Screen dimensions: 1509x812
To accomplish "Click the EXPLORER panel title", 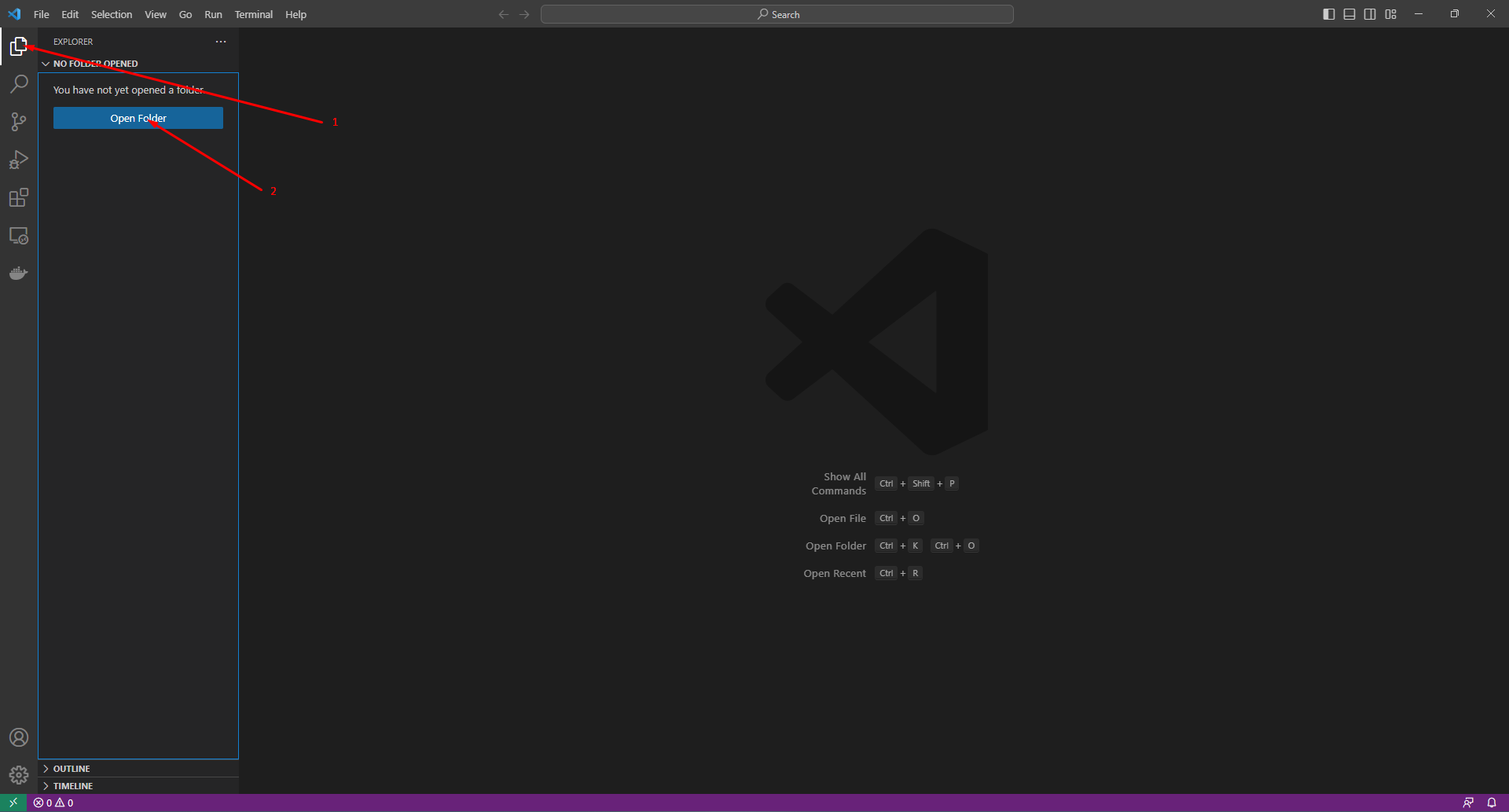I will 73,42.
